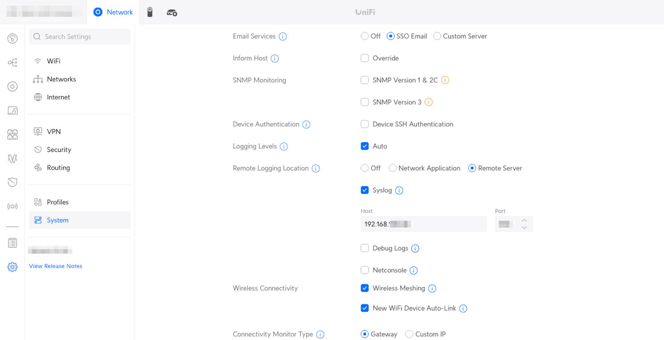Show info for Syslog option

tap(399, 191)
